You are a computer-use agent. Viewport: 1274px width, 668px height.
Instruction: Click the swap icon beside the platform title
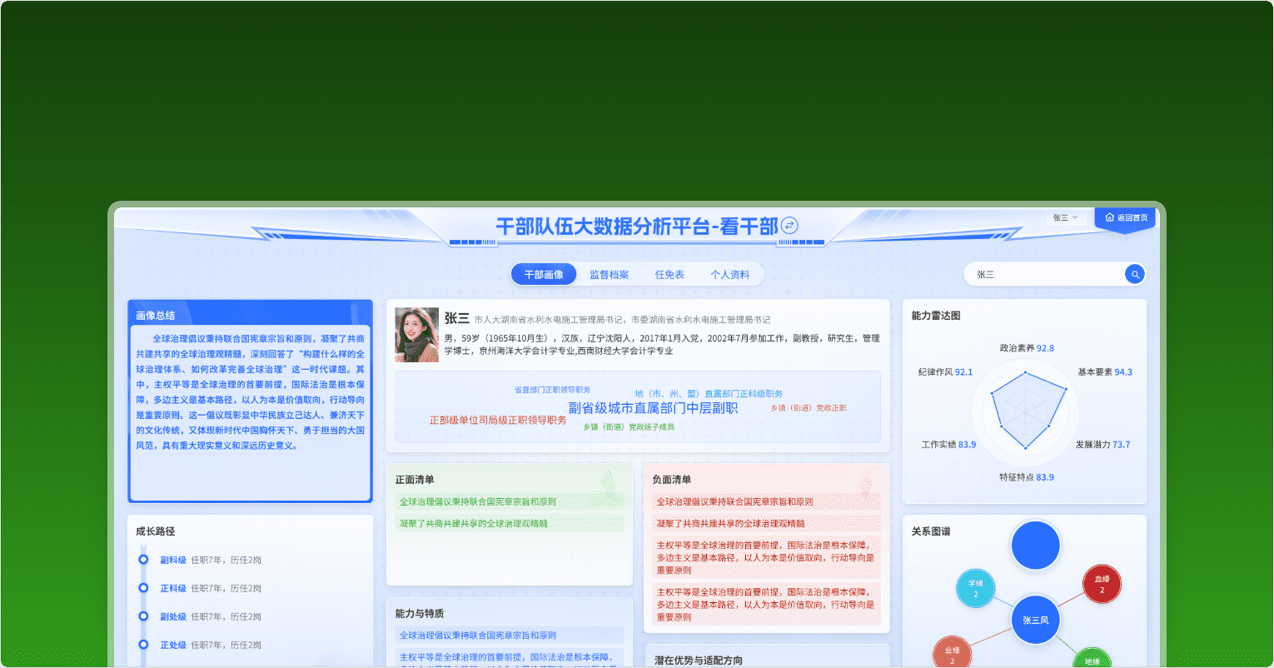789,226
